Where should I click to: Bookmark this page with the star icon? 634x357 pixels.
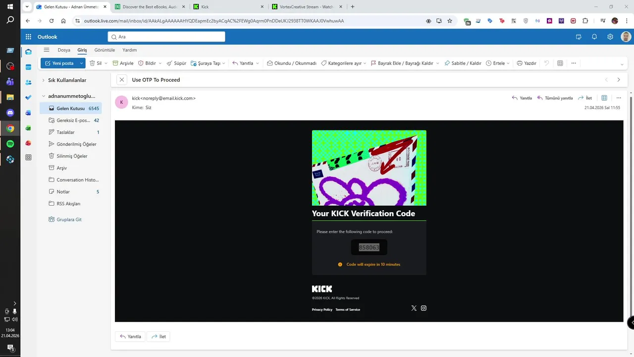[450, 21]
